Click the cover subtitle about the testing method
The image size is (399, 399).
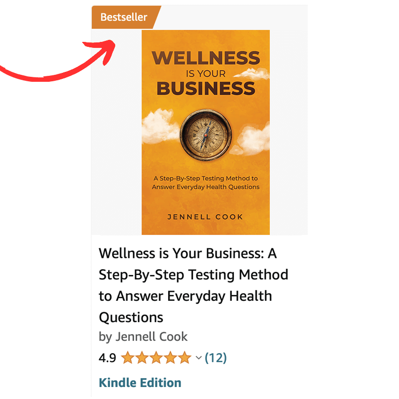(x=205, y=183)
